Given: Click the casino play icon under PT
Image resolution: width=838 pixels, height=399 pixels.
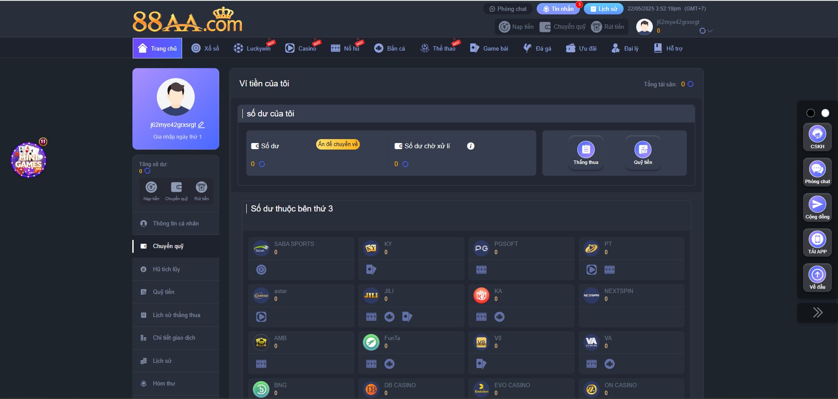Looking at the screenshot, I should [x=591, y=269].
